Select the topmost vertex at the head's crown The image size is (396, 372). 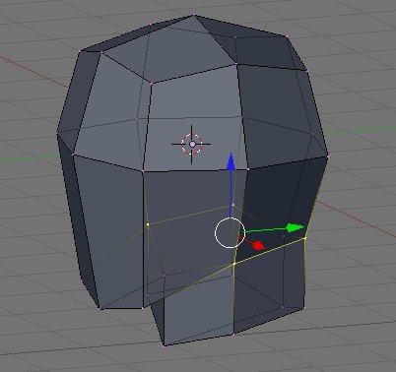click(x=193, y=15)
